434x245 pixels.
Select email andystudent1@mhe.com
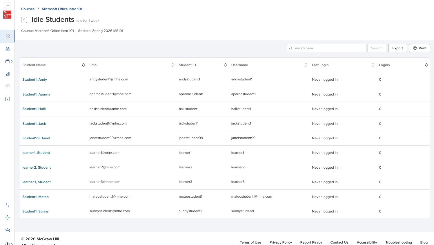click(109, 79)
